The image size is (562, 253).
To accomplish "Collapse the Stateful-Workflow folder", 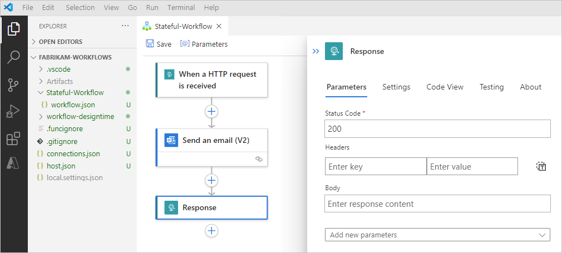I will tap(41, 93).
